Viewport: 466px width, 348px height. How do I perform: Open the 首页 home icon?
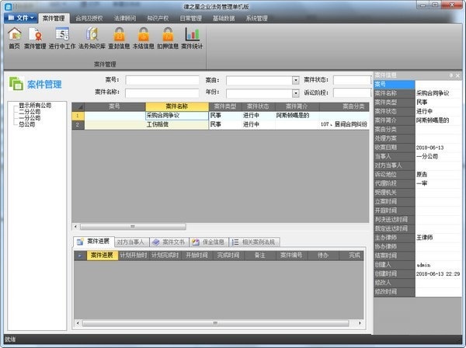point(14,38)
